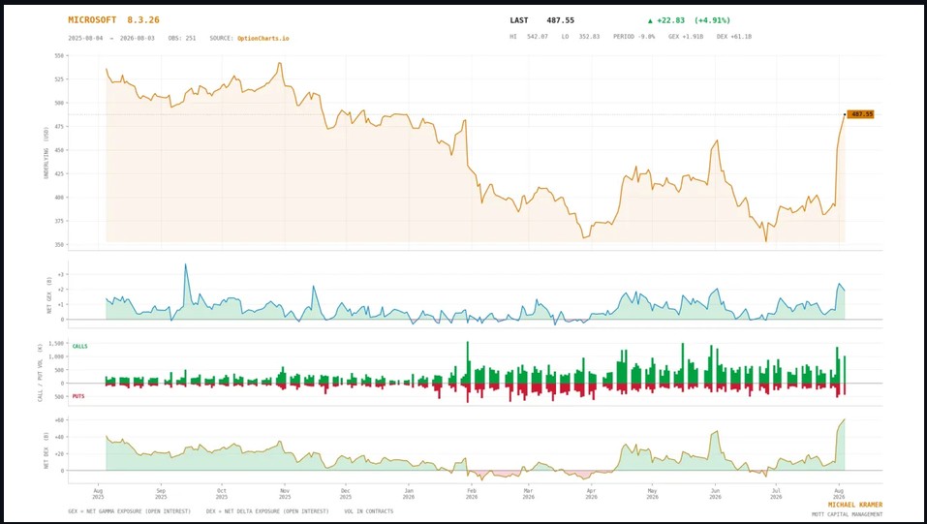Select the "PERIOD -9.0%" statistic
The width and height of the screenshot is (927, 524).
(633, 37)
